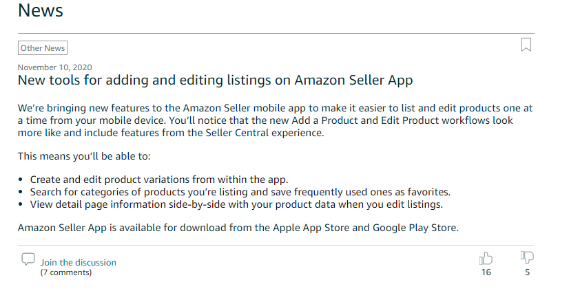Click the bullet about searching for categories

point(240,192)
